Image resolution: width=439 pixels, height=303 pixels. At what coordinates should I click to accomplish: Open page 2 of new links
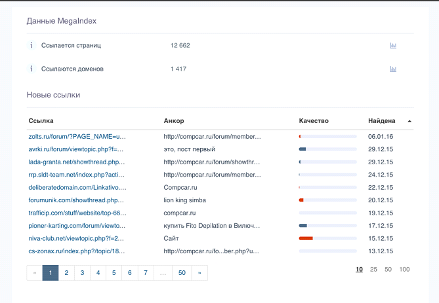click(66, 273)
